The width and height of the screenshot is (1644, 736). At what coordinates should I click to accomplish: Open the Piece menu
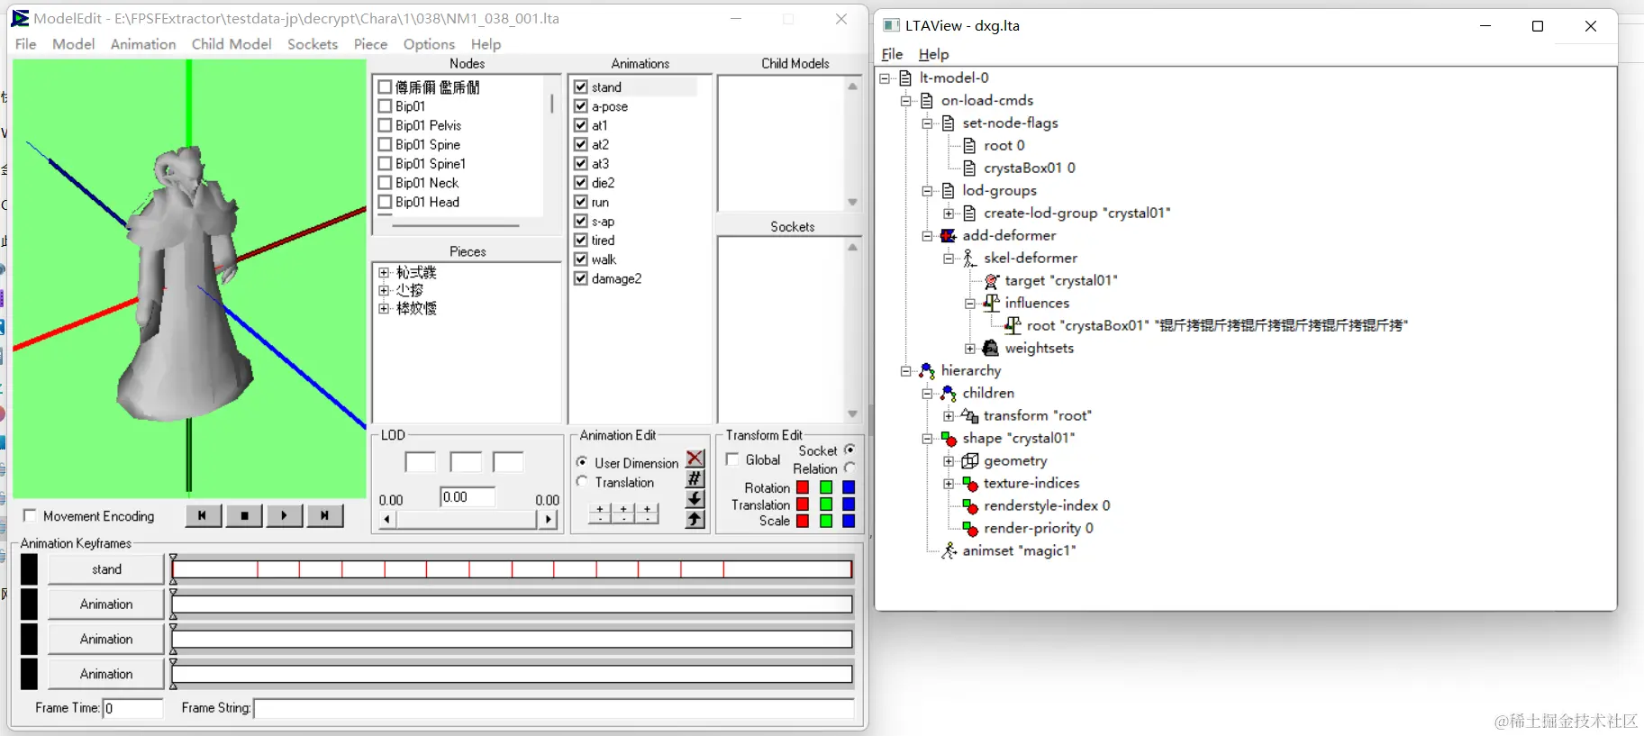pos(370,44)
